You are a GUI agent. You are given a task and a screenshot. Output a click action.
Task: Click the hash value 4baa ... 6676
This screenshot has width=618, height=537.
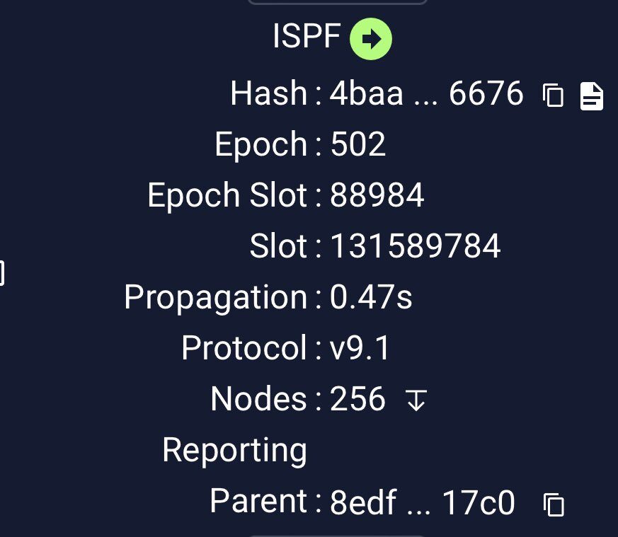coord(426,93)
